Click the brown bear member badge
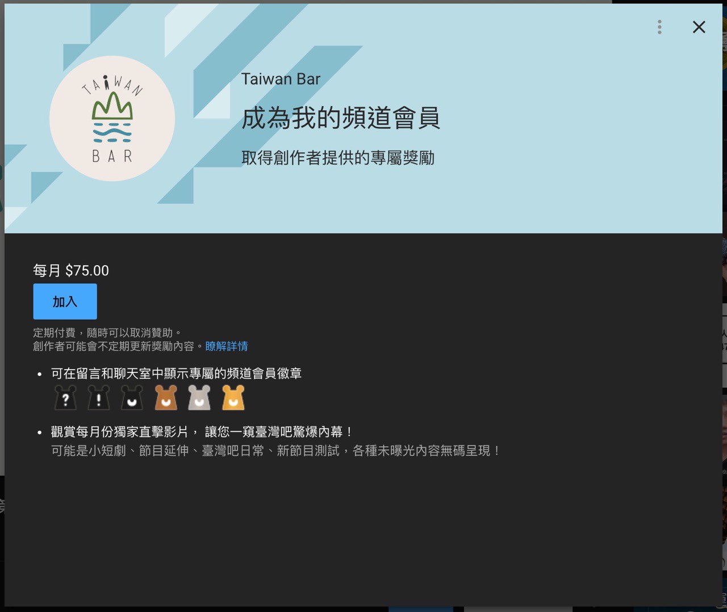This screenshot has width=727, height=612. tap(166, 397)
